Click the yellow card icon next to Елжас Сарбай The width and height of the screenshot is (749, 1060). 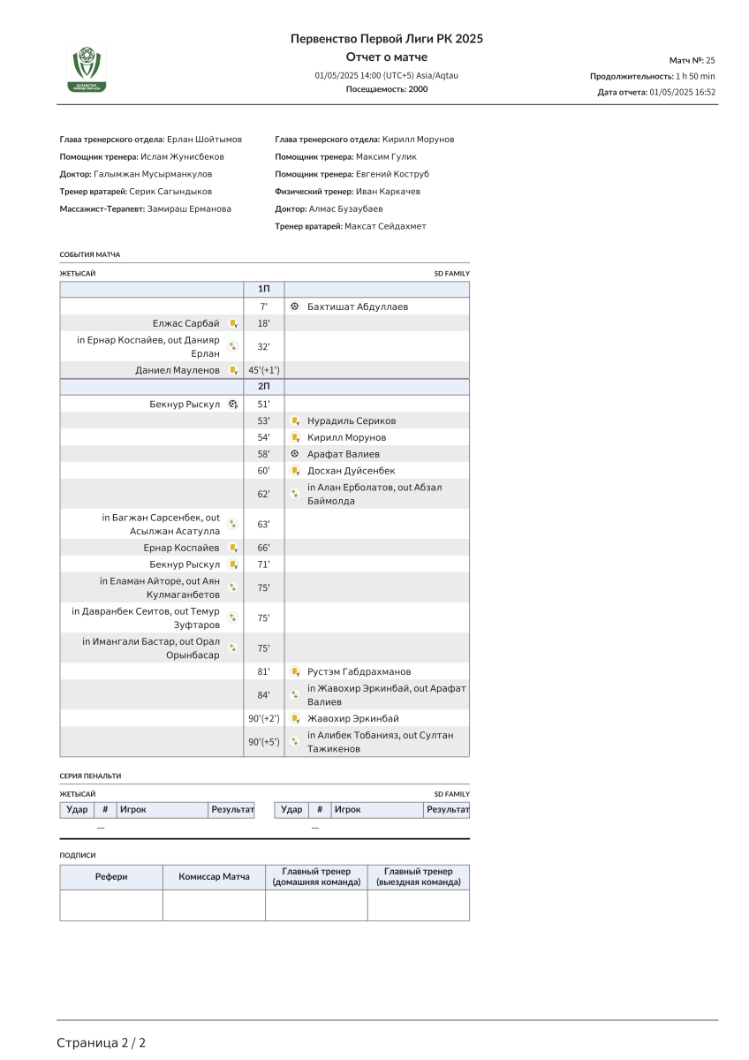[x=233, y=323]
